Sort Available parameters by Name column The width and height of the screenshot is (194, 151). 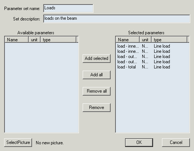(17, 40)
